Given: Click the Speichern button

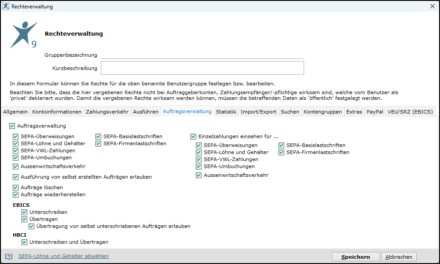Looking at the screenshot, I should tap(356, 257).
